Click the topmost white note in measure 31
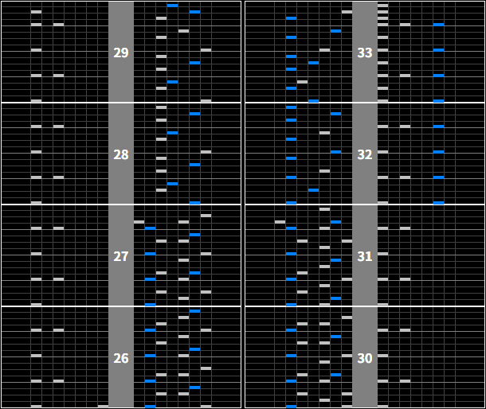Screen dimensions: 486x409 pos(324,209)
